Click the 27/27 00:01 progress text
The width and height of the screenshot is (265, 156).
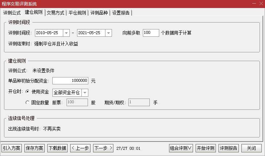(128, 148)
